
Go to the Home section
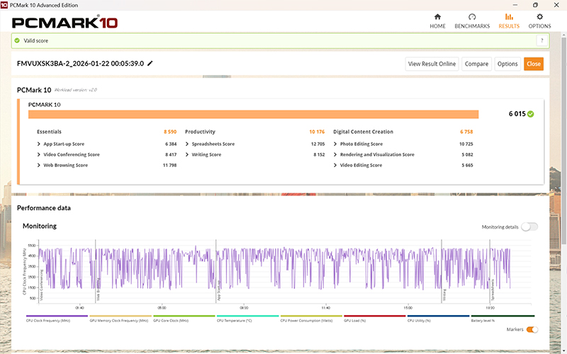coord(437,21)
